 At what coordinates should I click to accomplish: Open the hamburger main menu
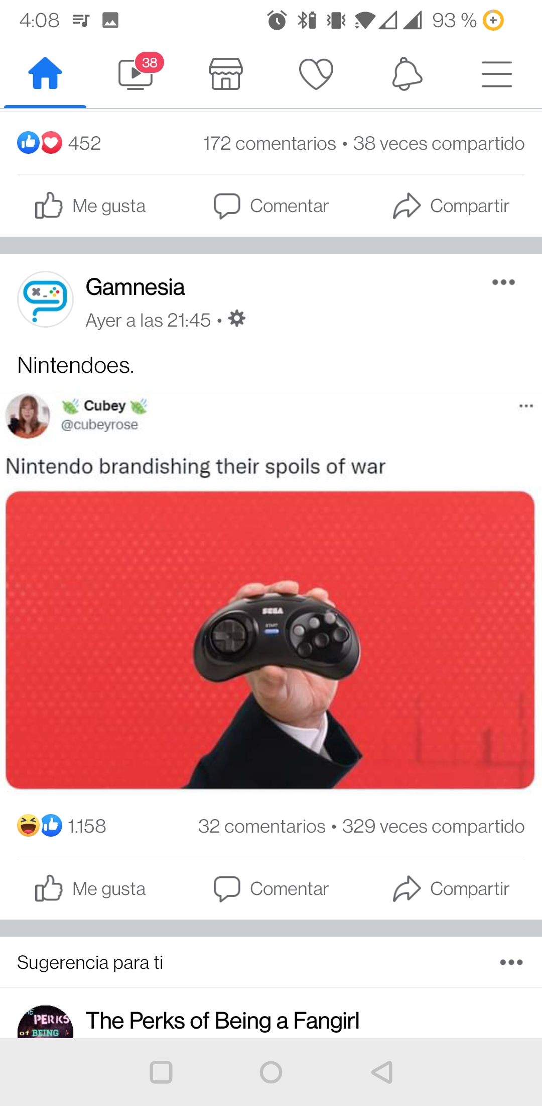click(497, 74)
